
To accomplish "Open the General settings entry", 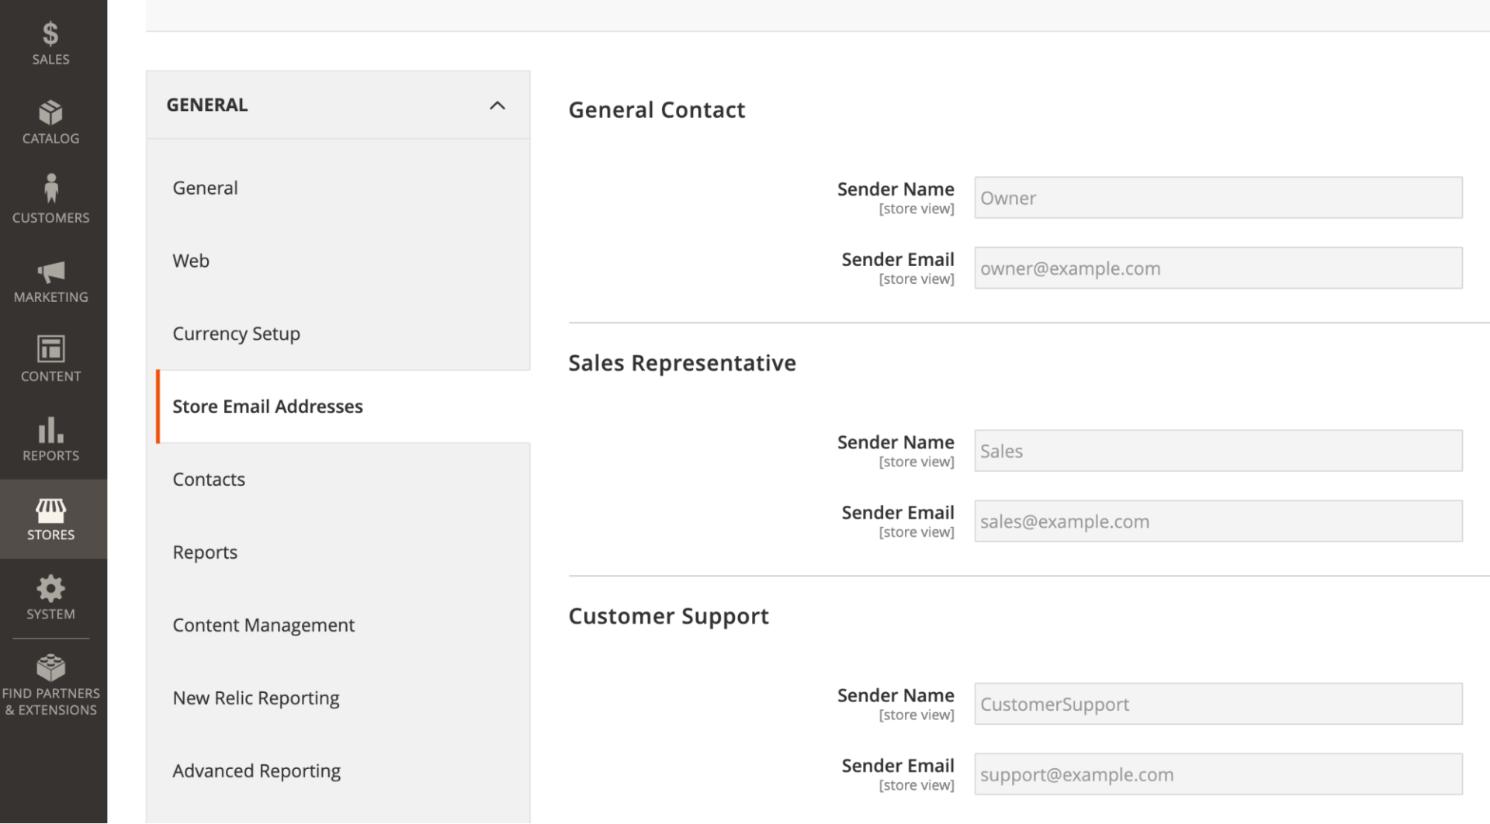I will [205, 187].
